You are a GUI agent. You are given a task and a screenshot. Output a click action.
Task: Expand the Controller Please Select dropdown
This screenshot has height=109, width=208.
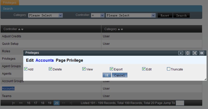pyautogui.click(x=131, y=15)
